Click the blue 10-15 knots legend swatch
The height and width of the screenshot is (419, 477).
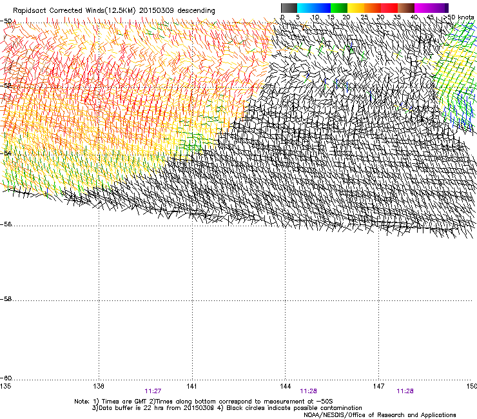[322, 8]
